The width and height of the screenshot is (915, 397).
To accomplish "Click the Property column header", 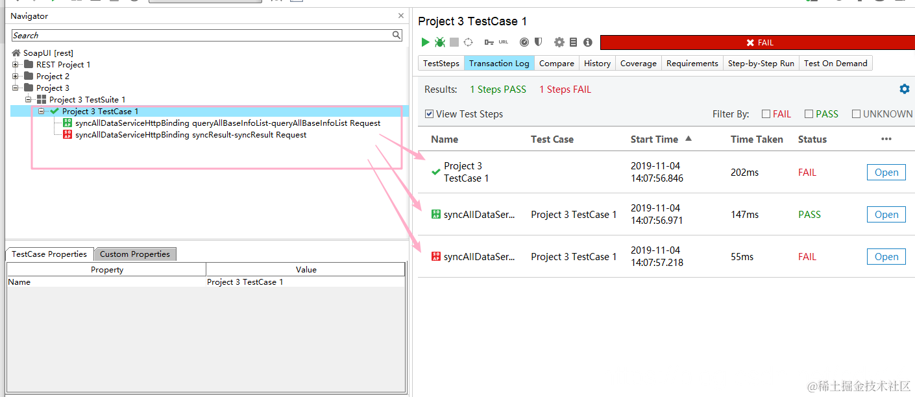I will (x=106, y=269).
